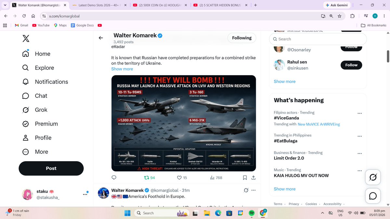Share the bomb warning post
The height and width of the screenshot is (219, 390).
point(253,177)
